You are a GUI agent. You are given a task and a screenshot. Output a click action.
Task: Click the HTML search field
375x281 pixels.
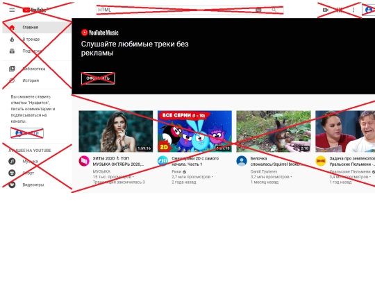[176, 10]
